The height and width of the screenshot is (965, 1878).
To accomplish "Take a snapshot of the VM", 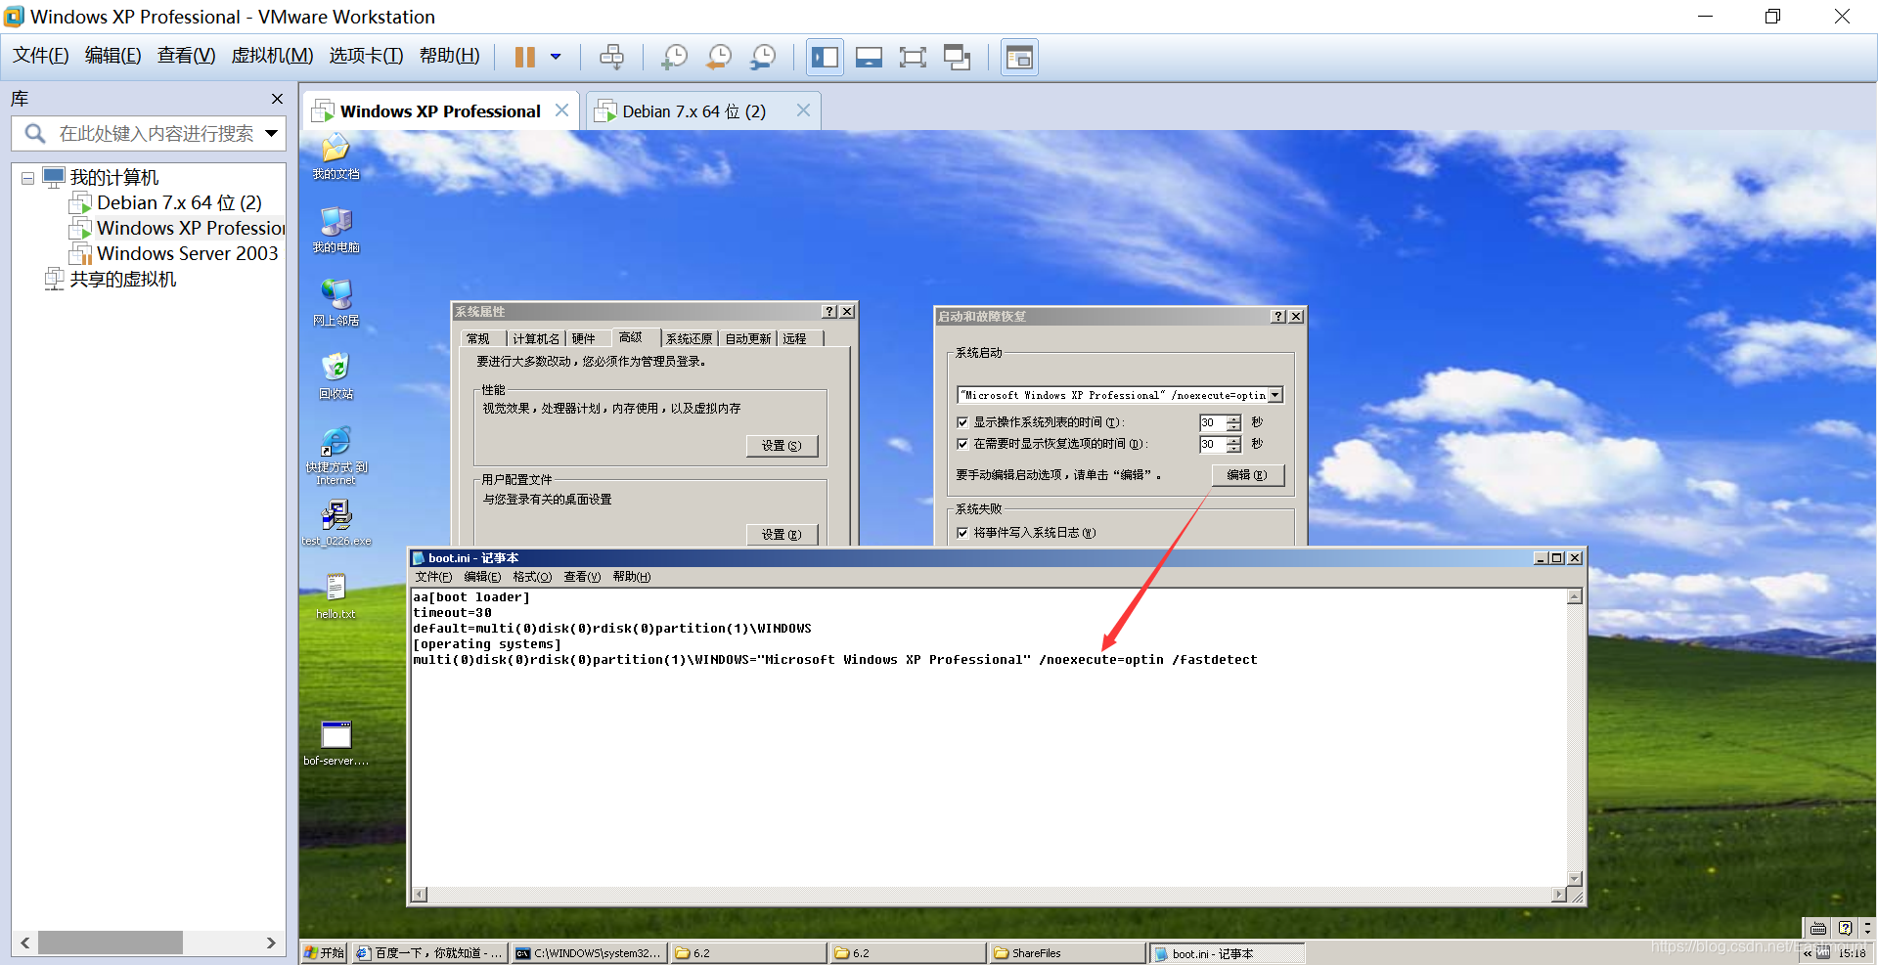I will click(674, 57).
